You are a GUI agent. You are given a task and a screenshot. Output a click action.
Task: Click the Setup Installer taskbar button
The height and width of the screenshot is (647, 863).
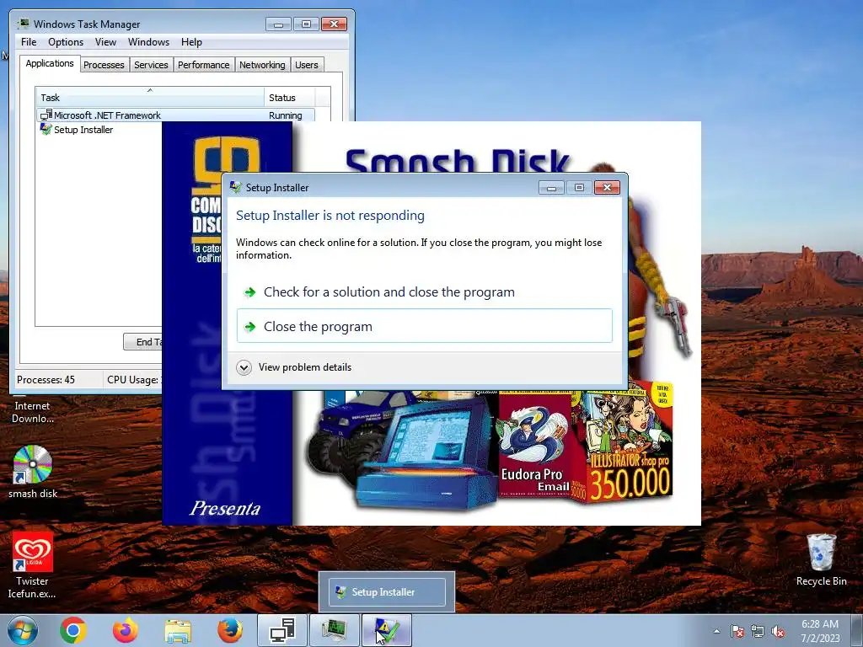(387, 630)
